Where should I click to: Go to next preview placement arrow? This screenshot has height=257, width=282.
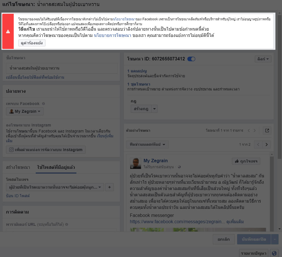267,145
